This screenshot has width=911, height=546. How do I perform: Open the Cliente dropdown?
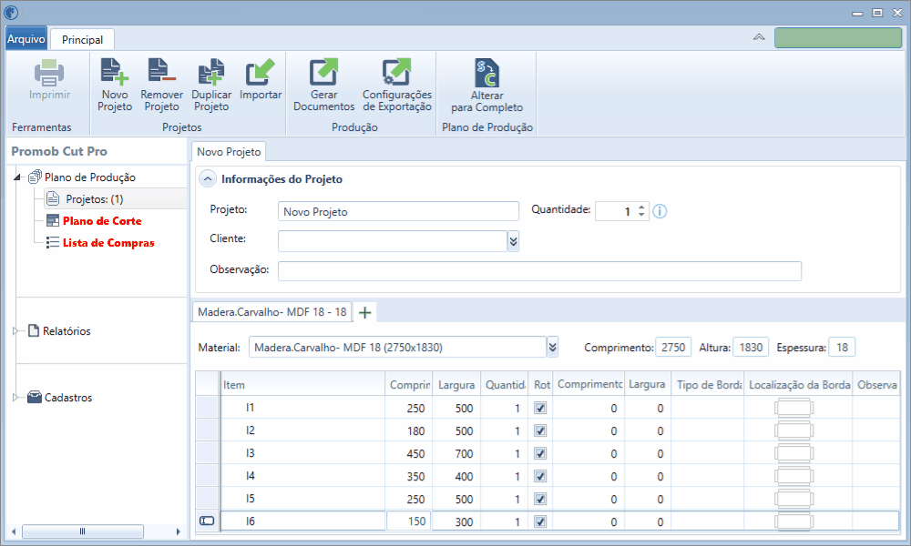point(513,241)
